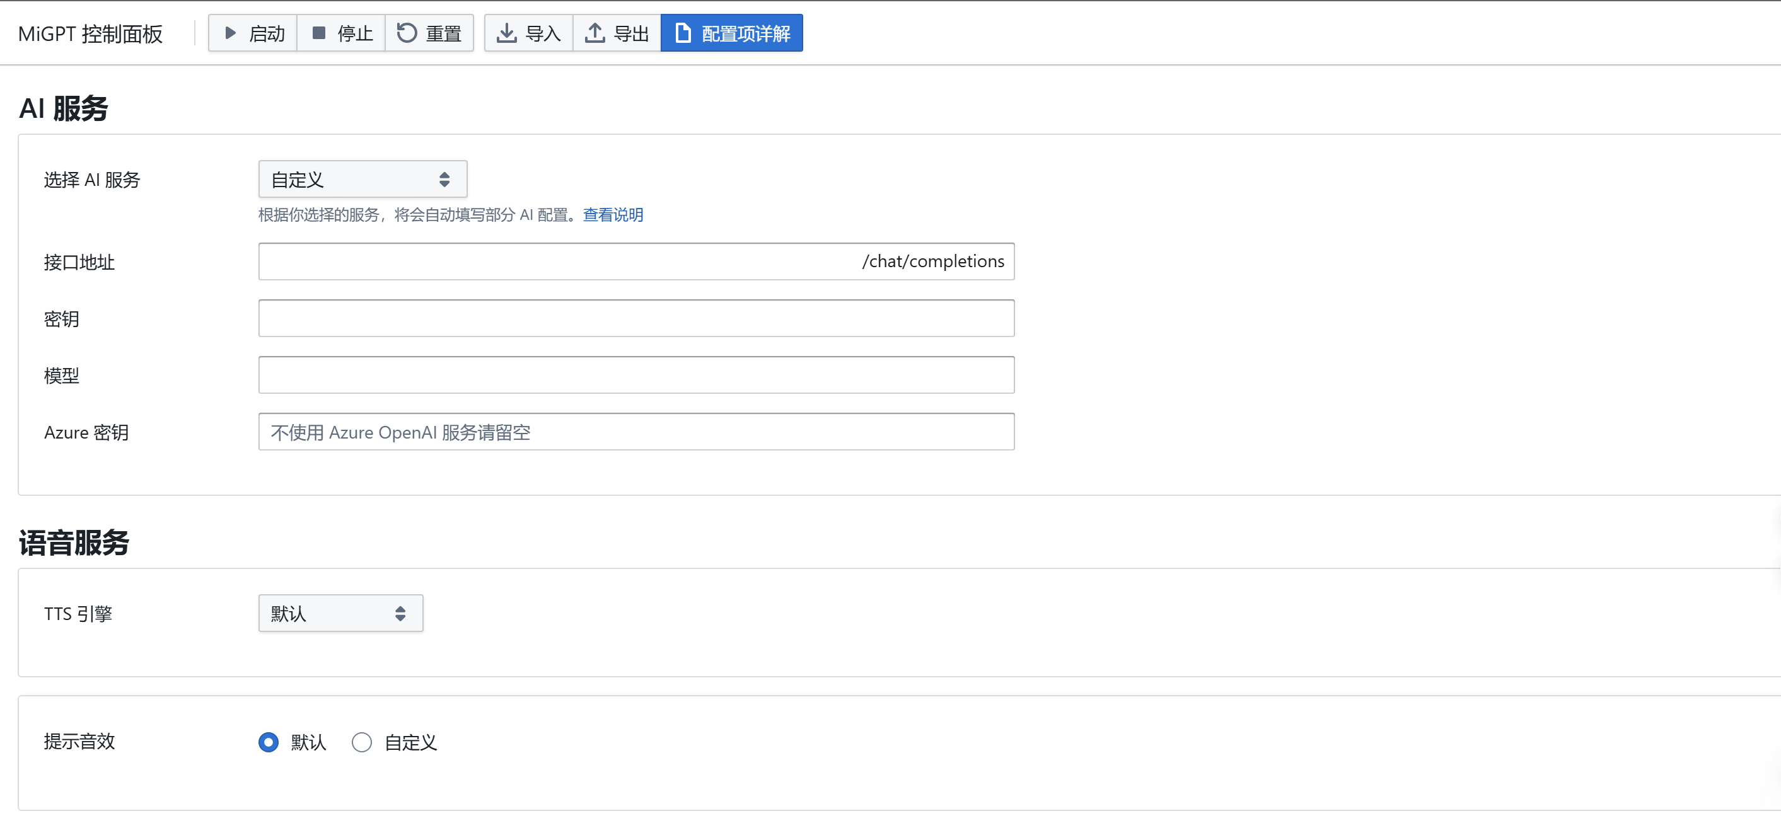Click the MiGPT 控制面板 title

click(91, 33)
